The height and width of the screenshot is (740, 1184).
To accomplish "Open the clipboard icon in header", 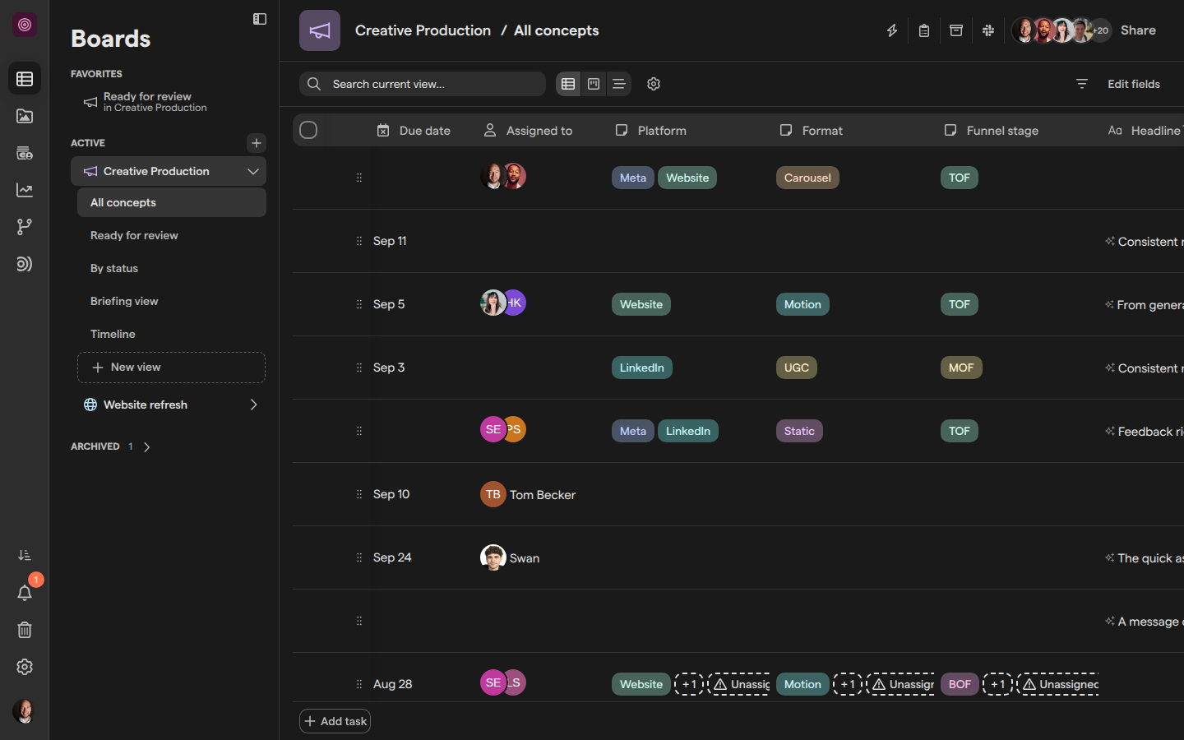I will (924, 30).
